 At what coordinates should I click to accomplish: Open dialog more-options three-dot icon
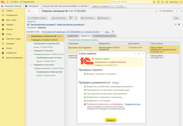point(135,54)
